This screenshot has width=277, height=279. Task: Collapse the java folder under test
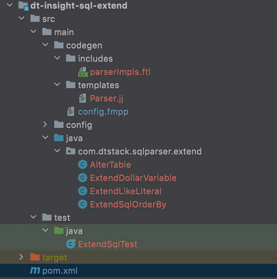click(45, 230)
